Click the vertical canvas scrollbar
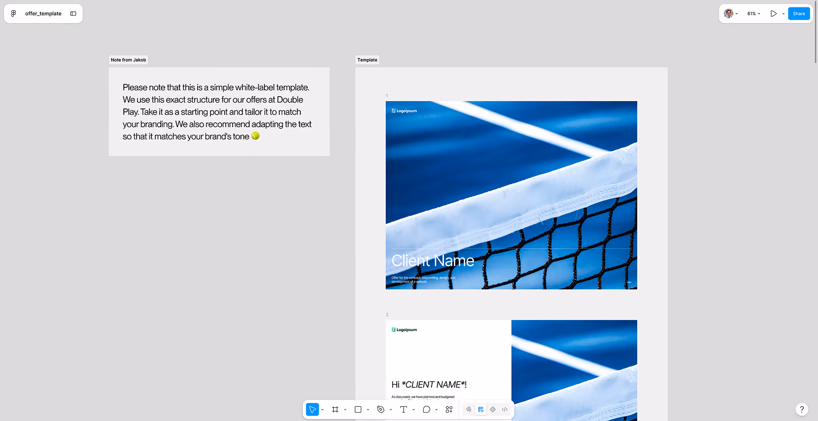Viewport: 818px width, 421px height. 816,31
